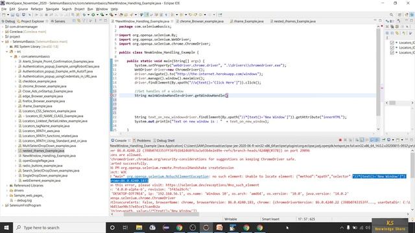
Task: Click the Save icon in the main toolbar
Action: (x=12, y=15)
